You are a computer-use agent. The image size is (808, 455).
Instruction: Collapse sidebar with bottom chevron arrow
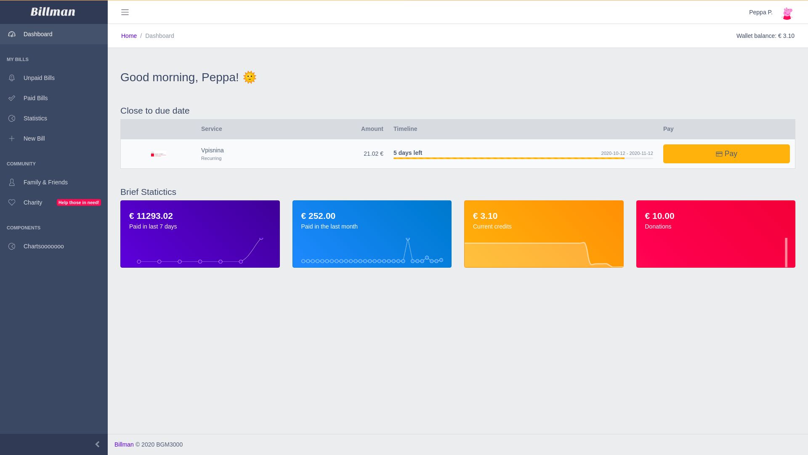(97, 444)
